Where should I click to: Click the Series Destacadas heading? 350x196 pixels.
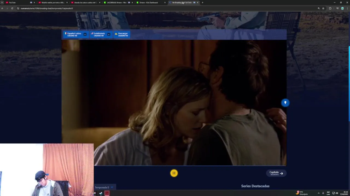[x=255, y=186]
